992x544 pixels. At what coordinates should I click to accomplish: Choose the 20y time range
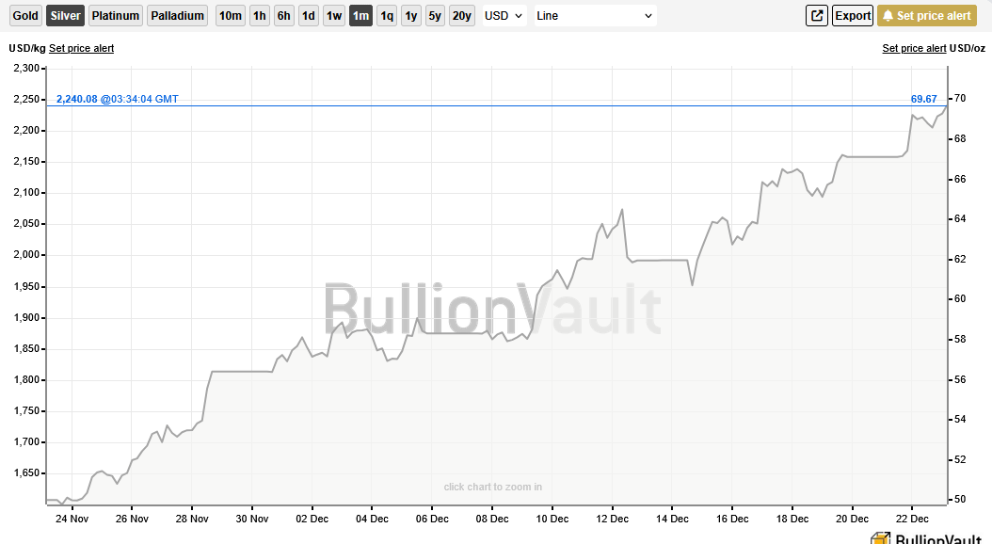[462, 16]
